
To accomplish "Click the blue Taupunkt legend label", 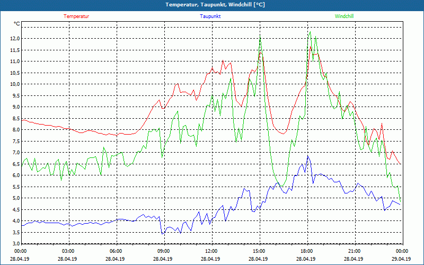I will point(210,16).
